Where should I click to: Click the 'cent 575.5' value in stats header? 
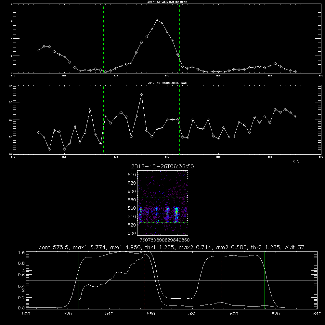pos(53,247)
